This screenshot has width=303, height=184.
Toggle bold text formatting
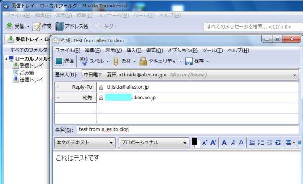click(x=224, y=143)
